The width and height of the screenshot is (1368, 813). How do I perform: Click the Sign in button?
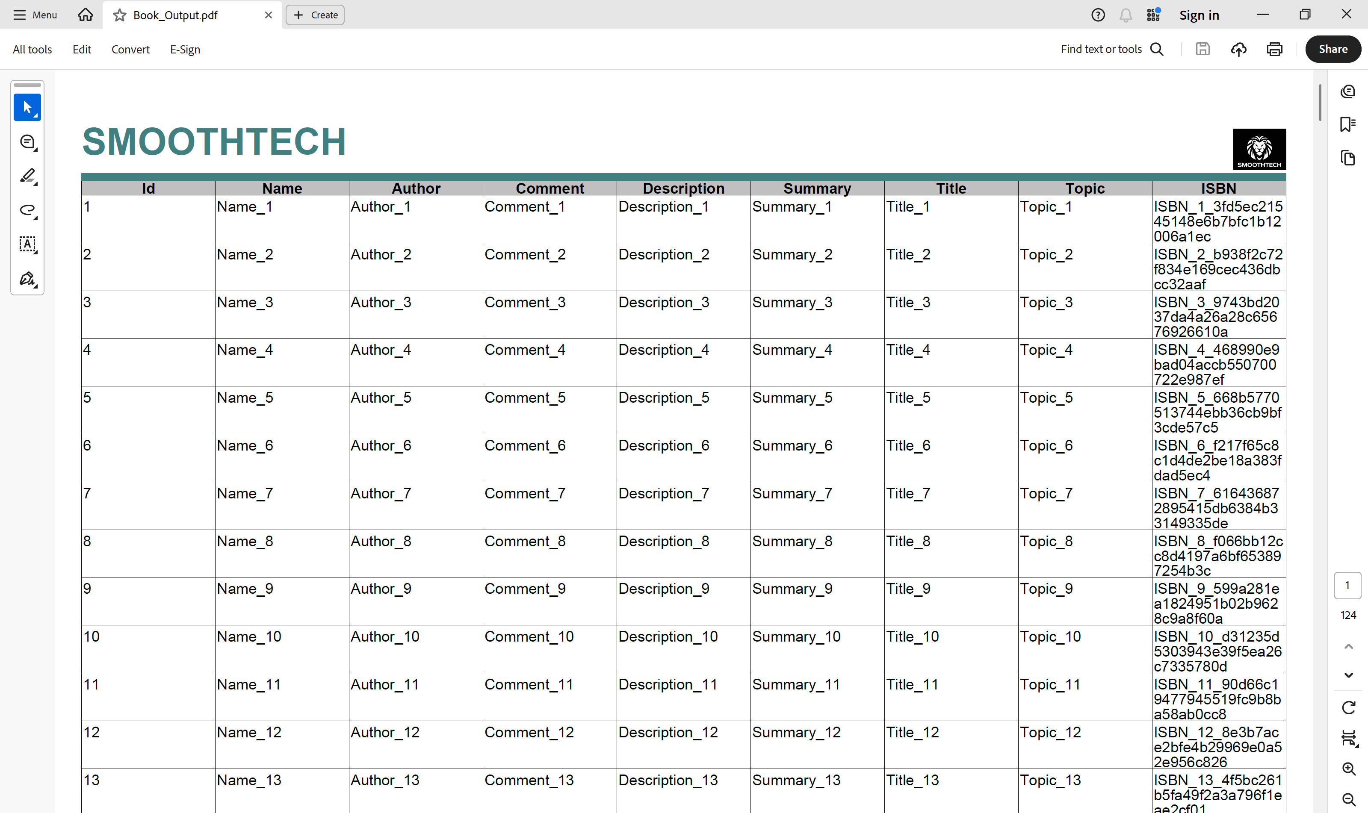1199,15
